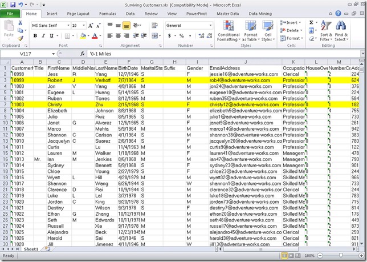Open Find & Select binoculars menu
This screenshot has width=367, height=262.
(x=341, y=31)
